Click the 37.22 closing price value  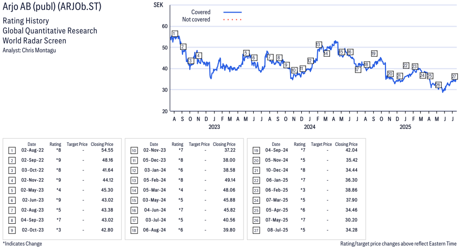tap(229, 150)
